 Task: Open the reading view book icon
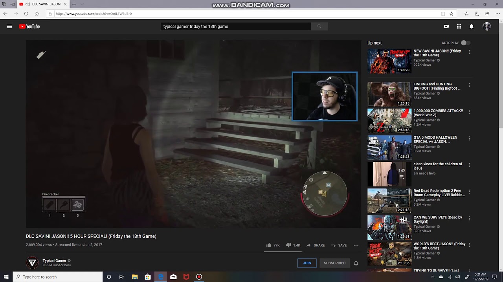(442, 14)
